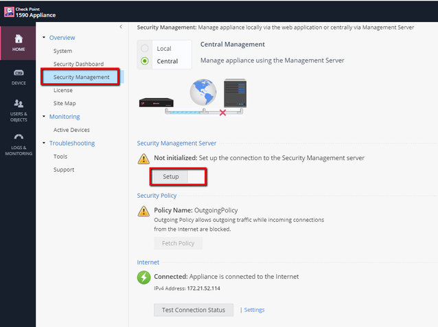Open Security Dashboard in sidebar
The image size is (438, 327).
78,64
